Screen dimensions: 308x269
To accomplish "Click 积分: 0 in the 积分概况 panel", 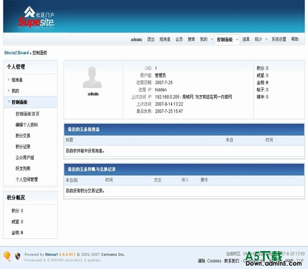I will pos(17,211).
